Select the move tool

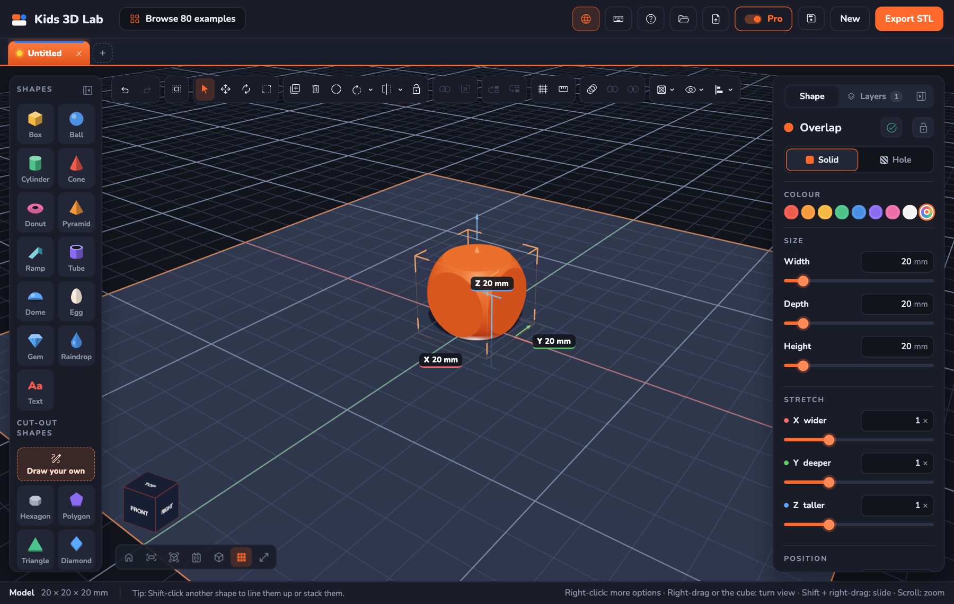pyautogui.click(x=225, y=90)
